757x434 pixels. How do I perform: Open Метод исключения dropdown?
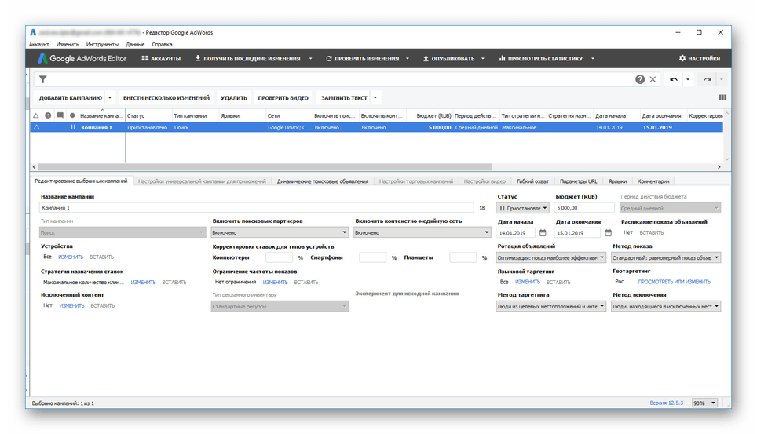coord(666,307)
